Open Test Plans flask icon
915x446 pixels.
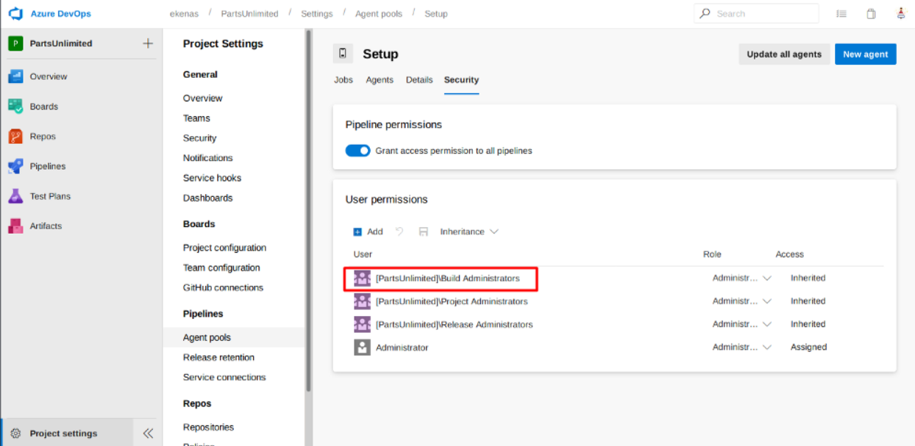tap(15, 196)
